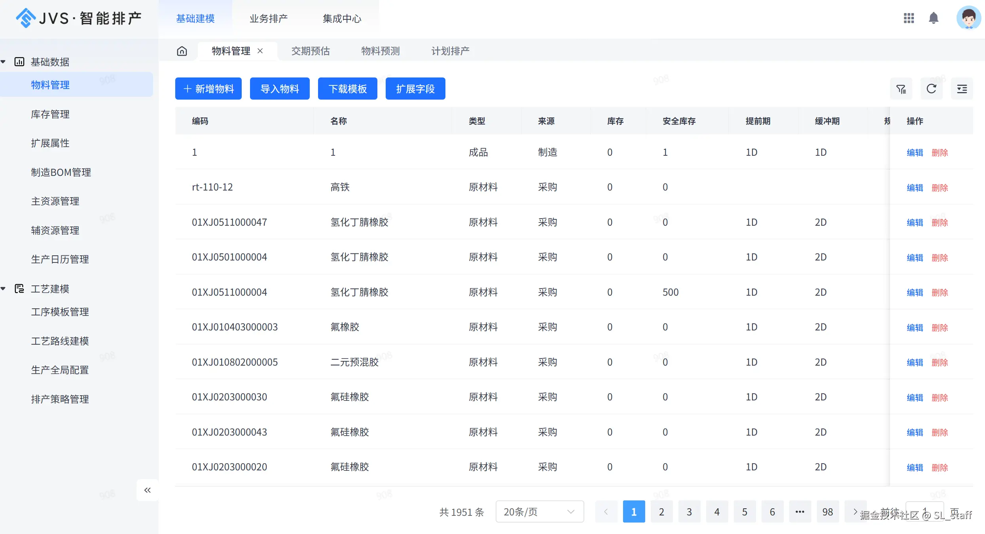Edit row 01XJ0203000043
Screen dimensions: 985x534
pos(915,432)
